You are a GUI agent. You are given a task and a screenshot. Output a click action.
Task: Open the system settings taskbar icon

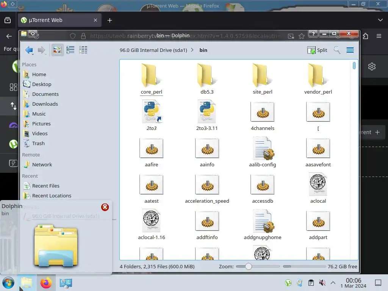coord(66,283)
